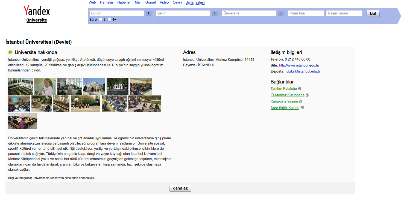Open the crowded amphitheater lecture photo

pos(141,86)
